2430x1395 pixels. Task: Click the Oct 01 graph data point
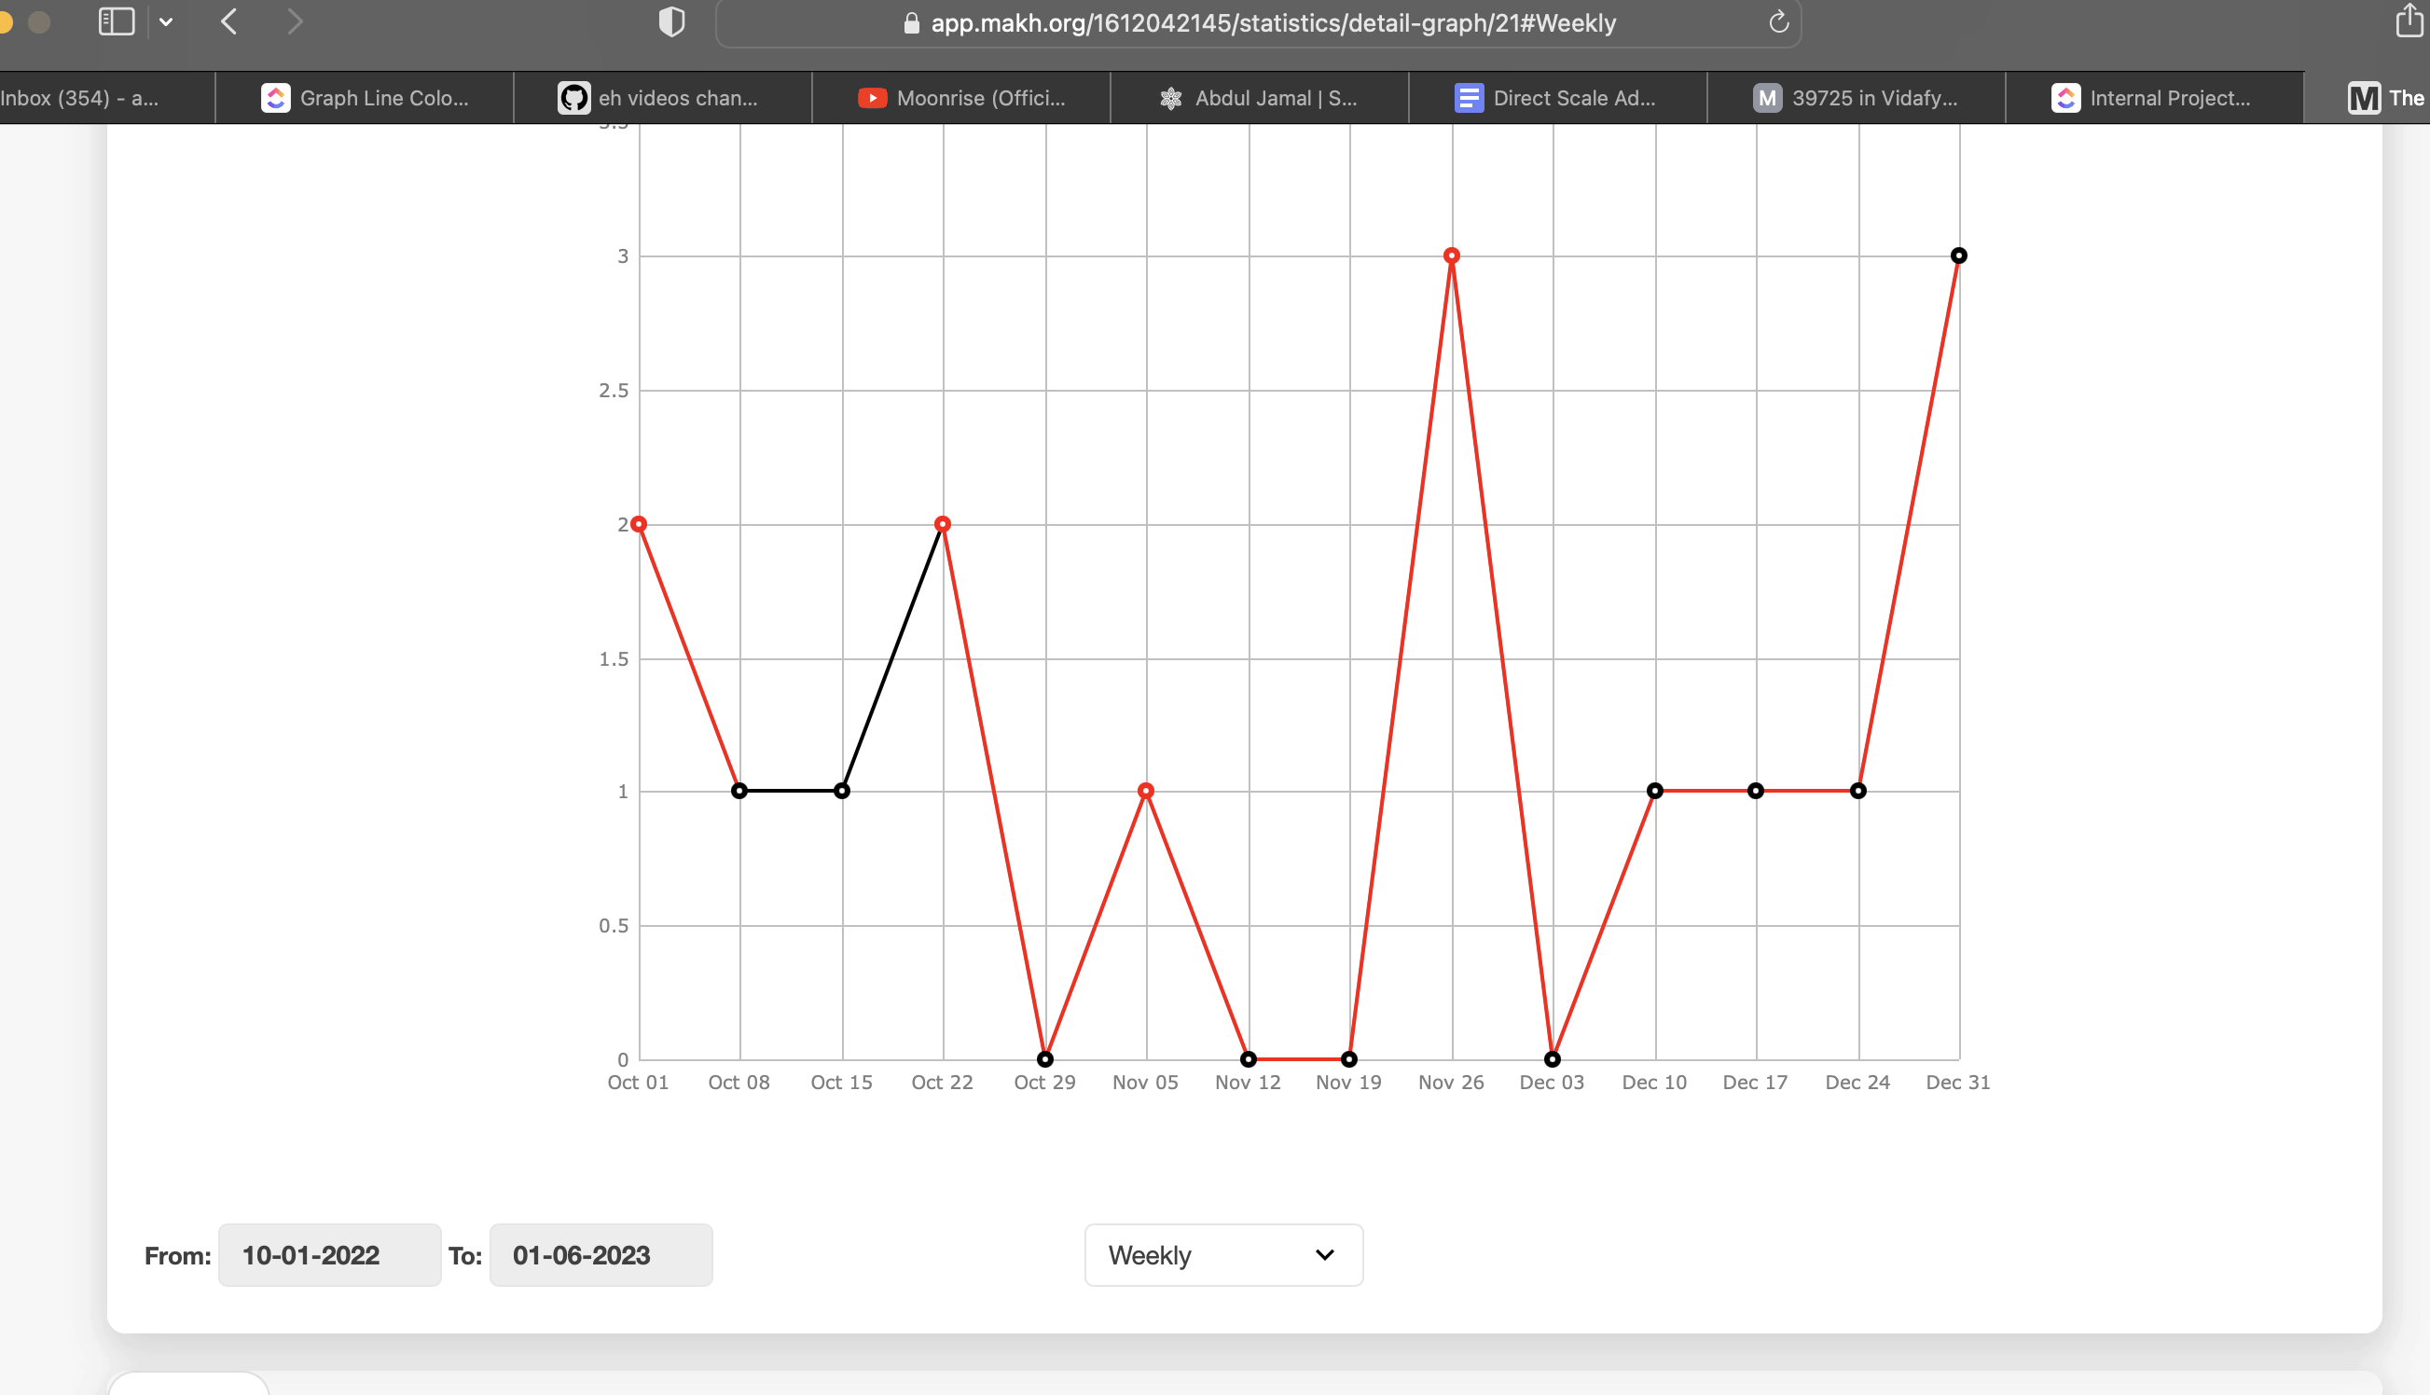click(x=640, y=524)
